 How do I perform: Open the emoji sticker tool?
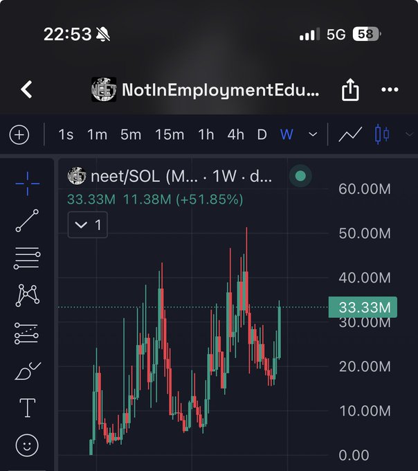pyautogui.click(x=27, y=445)
